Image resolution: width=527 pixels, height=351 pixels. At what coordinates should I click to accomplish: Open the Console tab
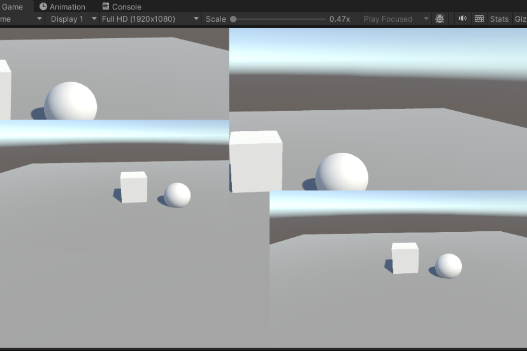[x=122, y=6]
